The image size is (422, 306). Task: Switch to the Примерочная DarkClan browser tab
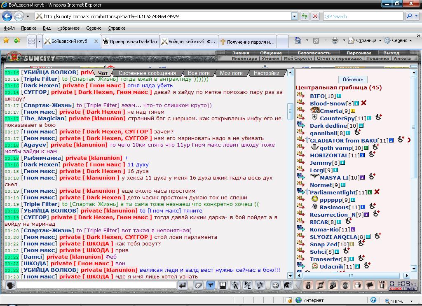point(130,42)
